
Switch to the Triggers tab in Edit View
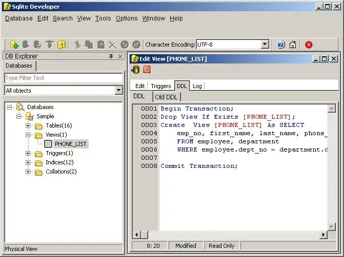pos(161,86)
